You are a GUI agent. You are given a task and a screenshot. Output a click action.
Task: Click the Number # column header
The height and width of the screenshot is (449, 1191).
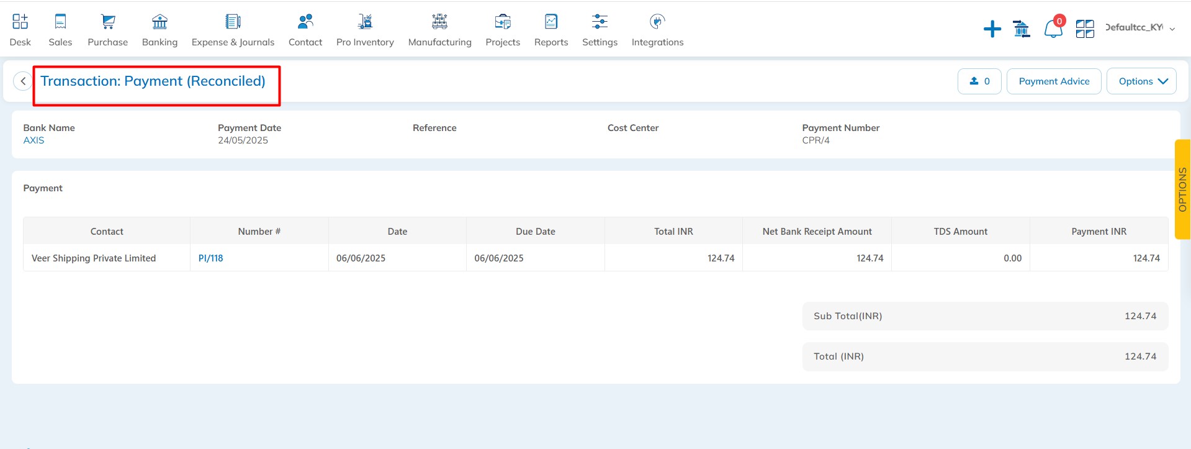coord(259,231)
